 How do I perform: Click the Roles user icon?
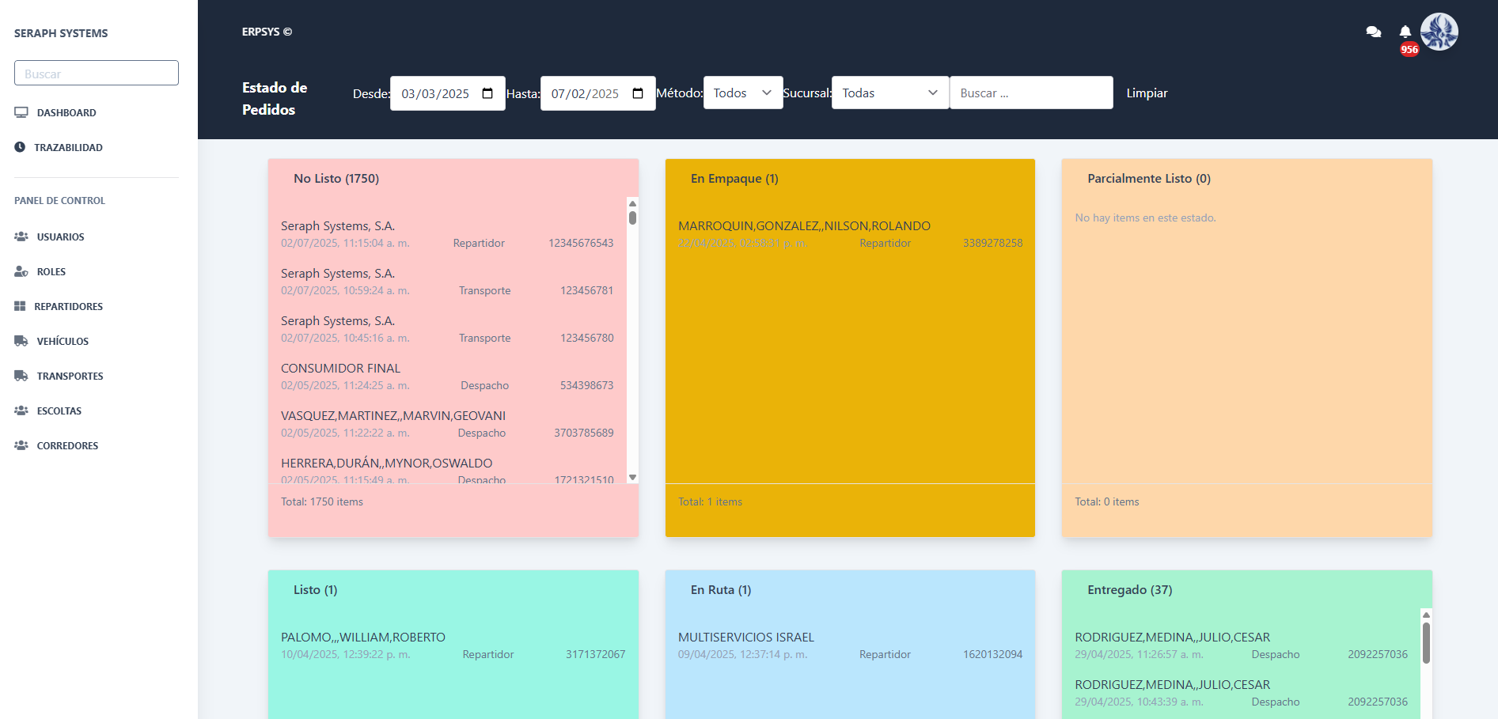[21, 271]
